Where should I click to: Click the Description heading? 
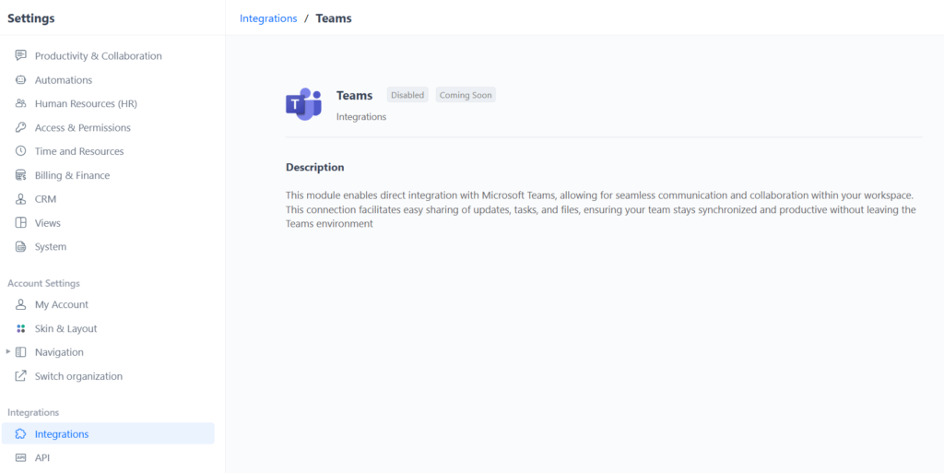[x=315, y=167]
